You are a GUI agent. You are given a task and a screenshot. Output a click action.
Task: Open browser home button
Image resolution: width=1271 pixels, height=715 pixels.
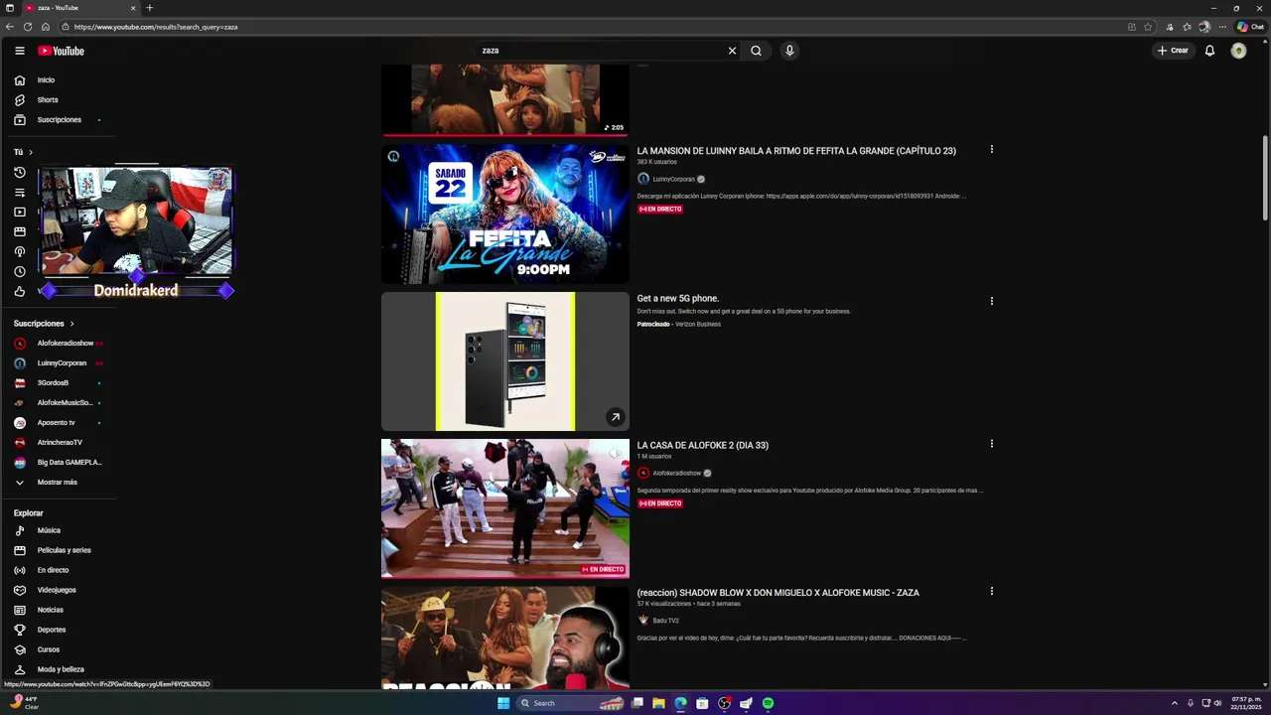45,27
